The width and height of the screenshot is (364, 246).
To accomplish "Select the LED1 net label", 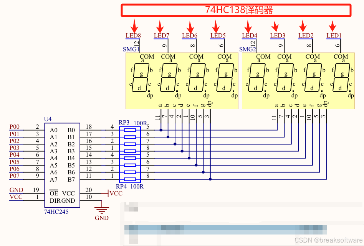I will (334, 35).
